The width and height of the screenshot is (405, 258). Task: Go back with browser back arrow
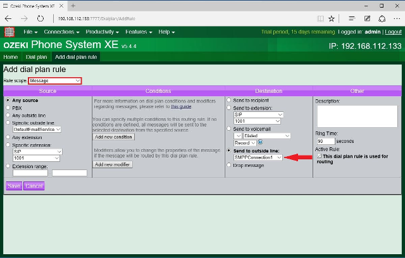tap(8, 18)
